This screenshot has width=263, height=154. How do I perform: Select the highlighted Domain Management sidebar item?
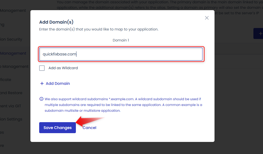point(13,53)
